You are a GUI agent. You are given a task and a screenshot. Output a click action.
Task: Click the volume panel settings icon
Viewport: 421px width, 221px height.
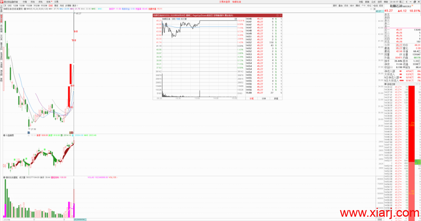click(4, 177)
